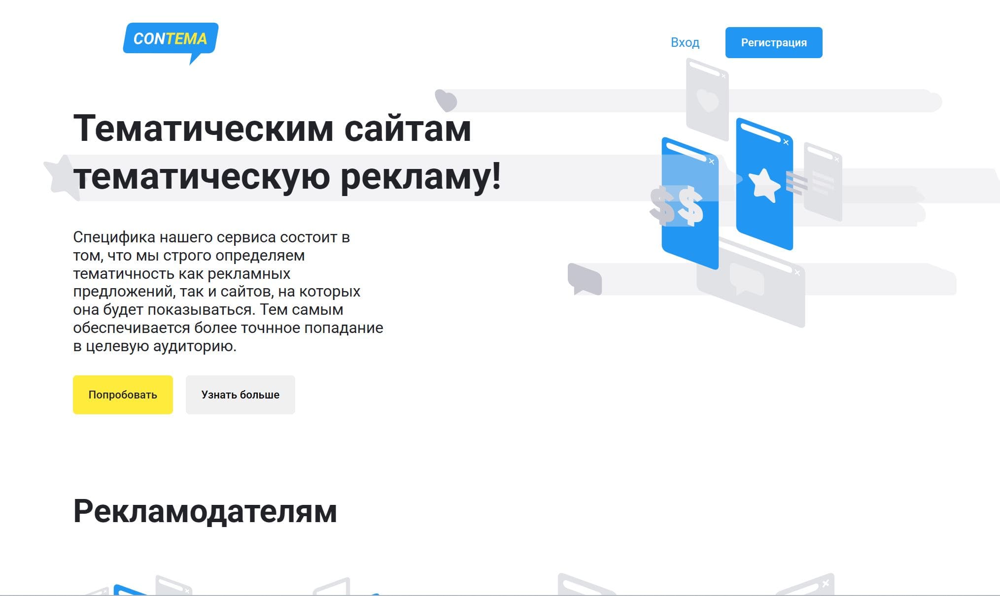Viewport: 1000px width, 596px height.
Task: Click the gray card with text lines
Action: click(824, 182)
